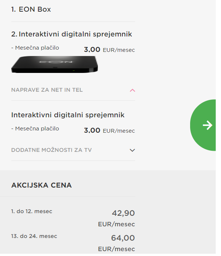Click the EON box device image
The image size is (221, 256).
tap(55, 65)
